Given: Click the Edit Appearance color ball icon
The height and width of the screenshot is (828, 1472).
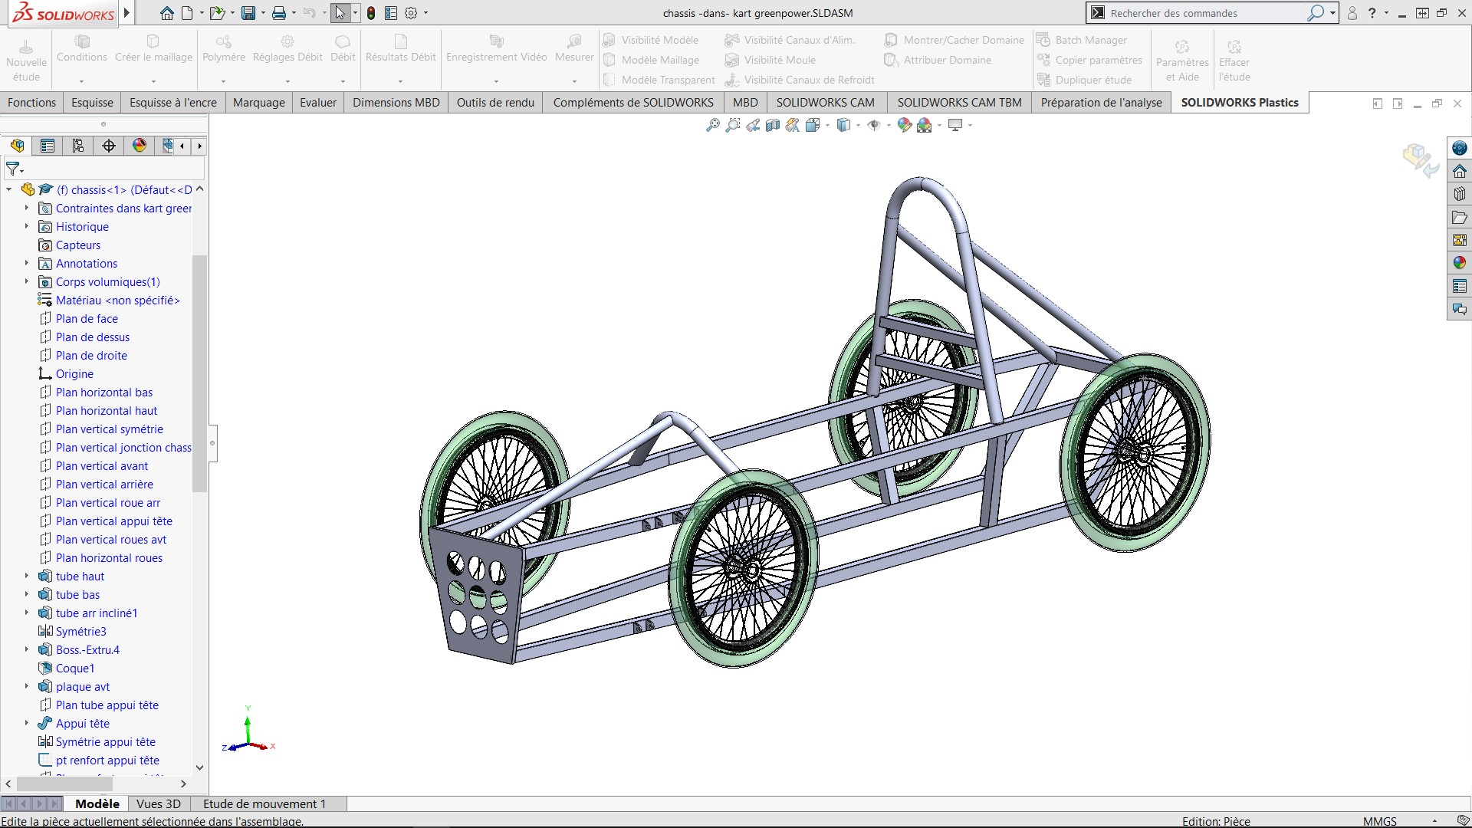Looking at the screenshot, I should 904,125.
